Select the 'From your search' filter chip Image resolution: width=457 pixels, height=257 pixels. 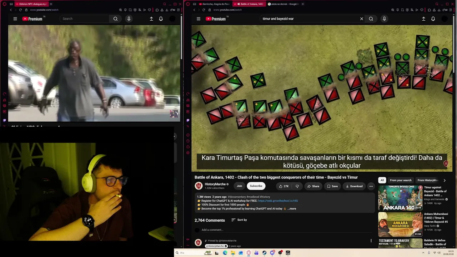(x=401, y=180)
